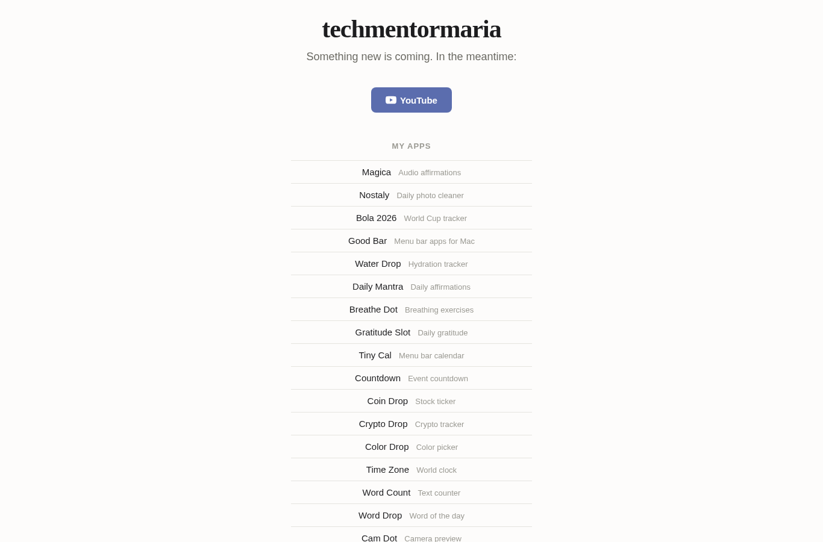The height and width of the screenshot is (542, 823).
Task: Select Time Zone world clock link
Action: pyautogui.click(x=411, y=470)
